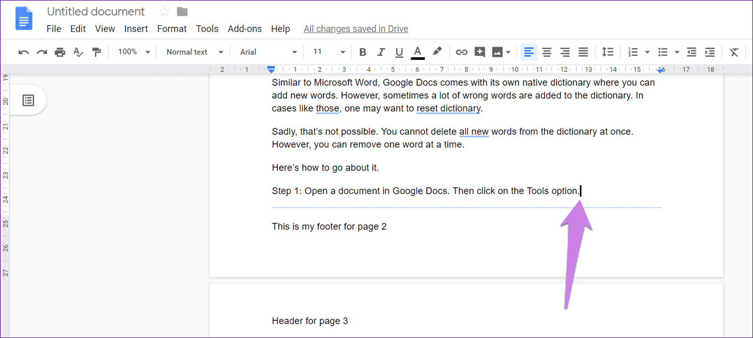Viewport: 753px width, 338px height.
Task: Toggle Bold formatting
Action: (363, 52)
